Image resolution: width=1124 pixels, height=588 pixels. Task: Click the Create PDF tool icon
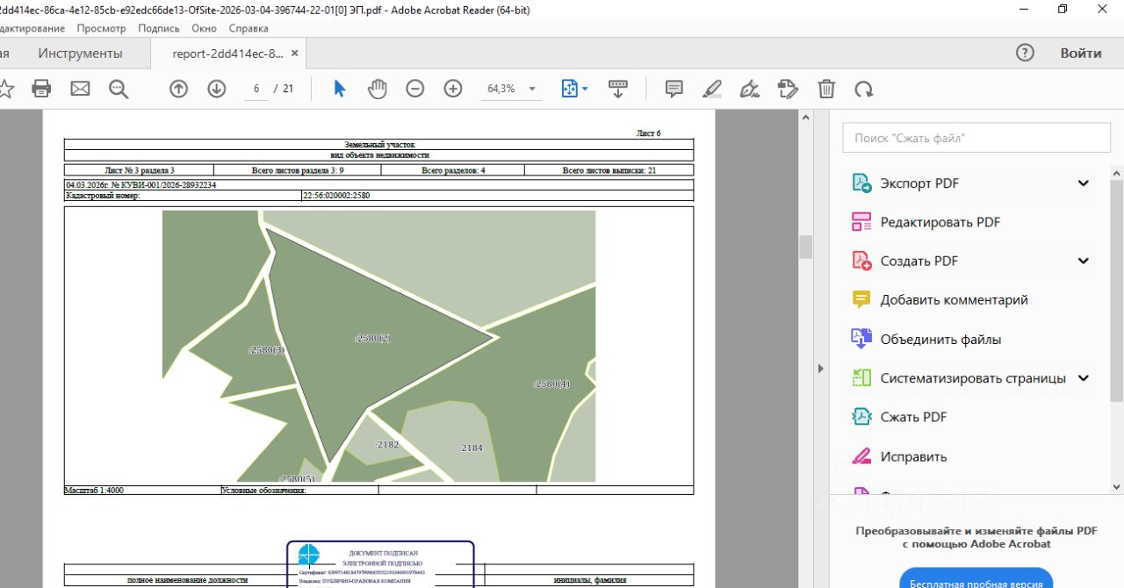861,261
